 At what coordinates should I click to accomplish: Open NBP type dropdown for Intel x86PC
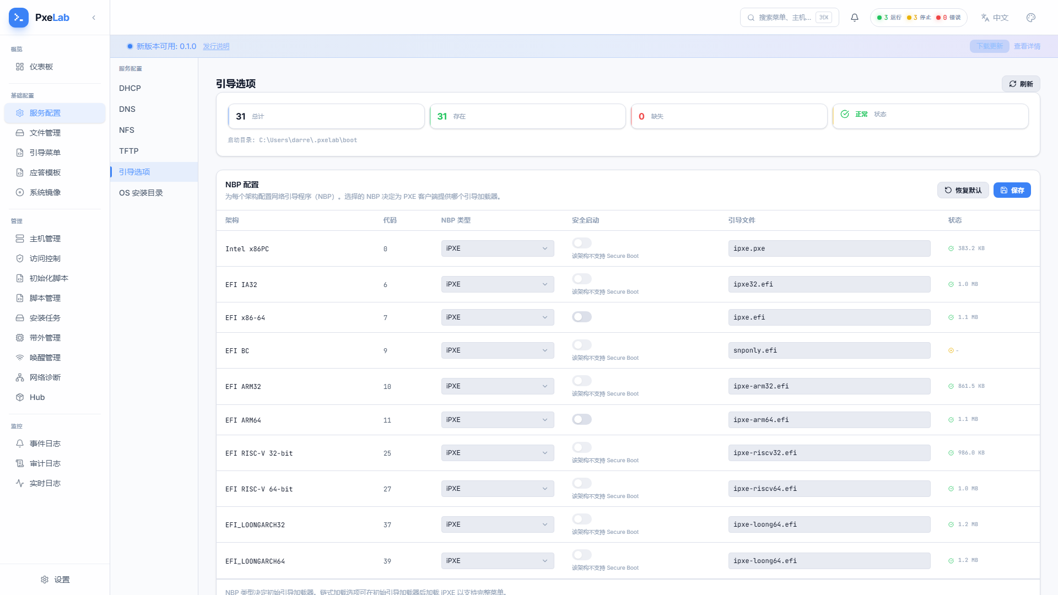(x=498, y=248)
